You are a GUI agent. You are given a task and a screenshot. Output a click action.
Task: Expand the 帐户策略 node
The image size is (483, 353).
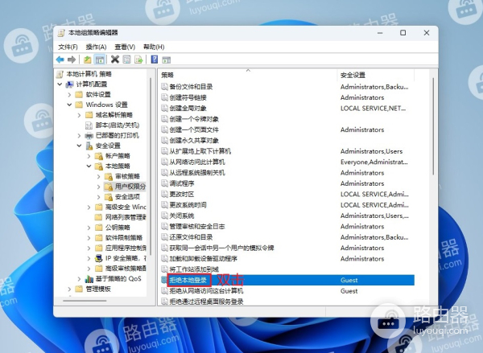pyautogui.click(x=89, y=156)
